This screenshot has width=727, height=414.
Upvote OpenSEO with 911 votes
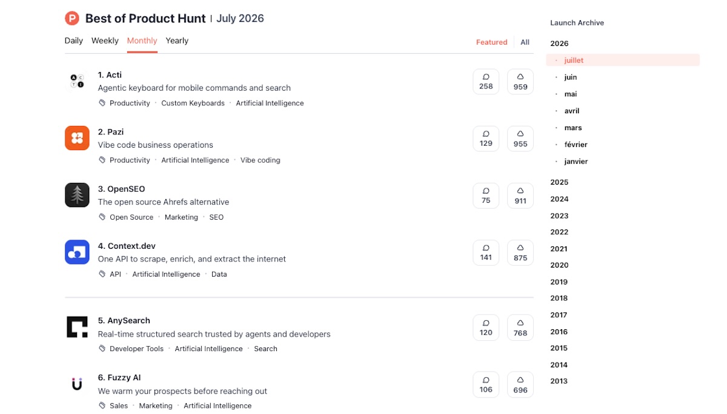(520, 195)
